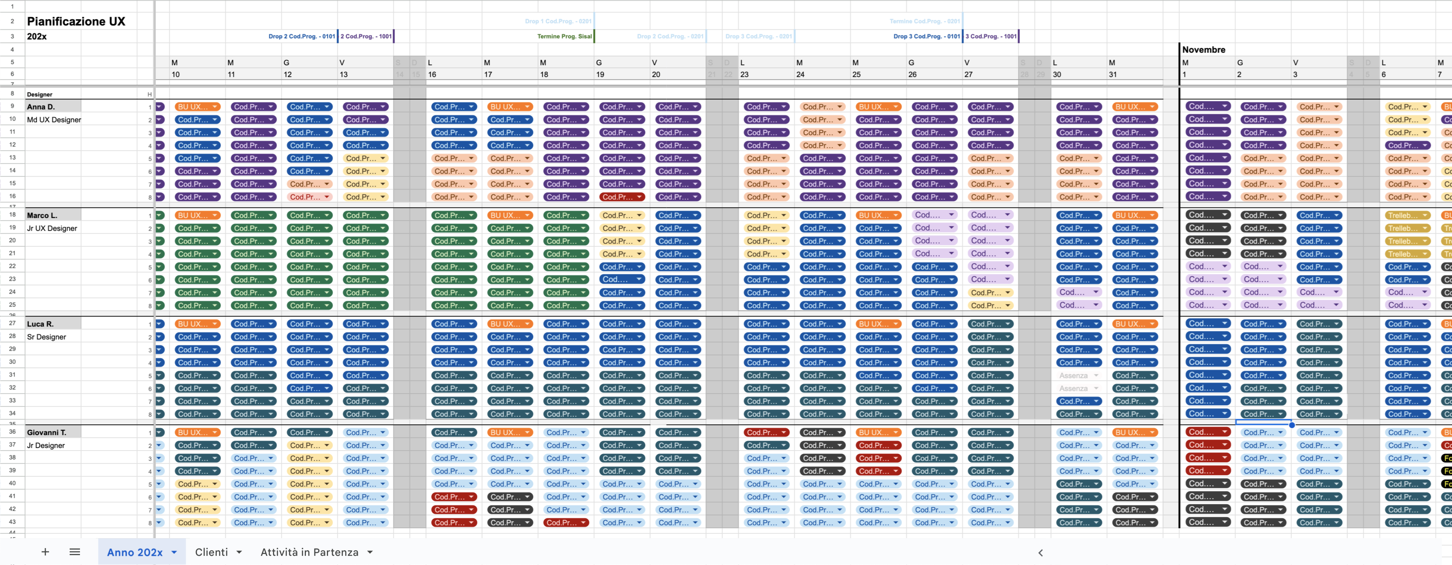Click the tab bar scroll arrow
Viewport: 1452px width, 565px height.
tap(1040, 552)
